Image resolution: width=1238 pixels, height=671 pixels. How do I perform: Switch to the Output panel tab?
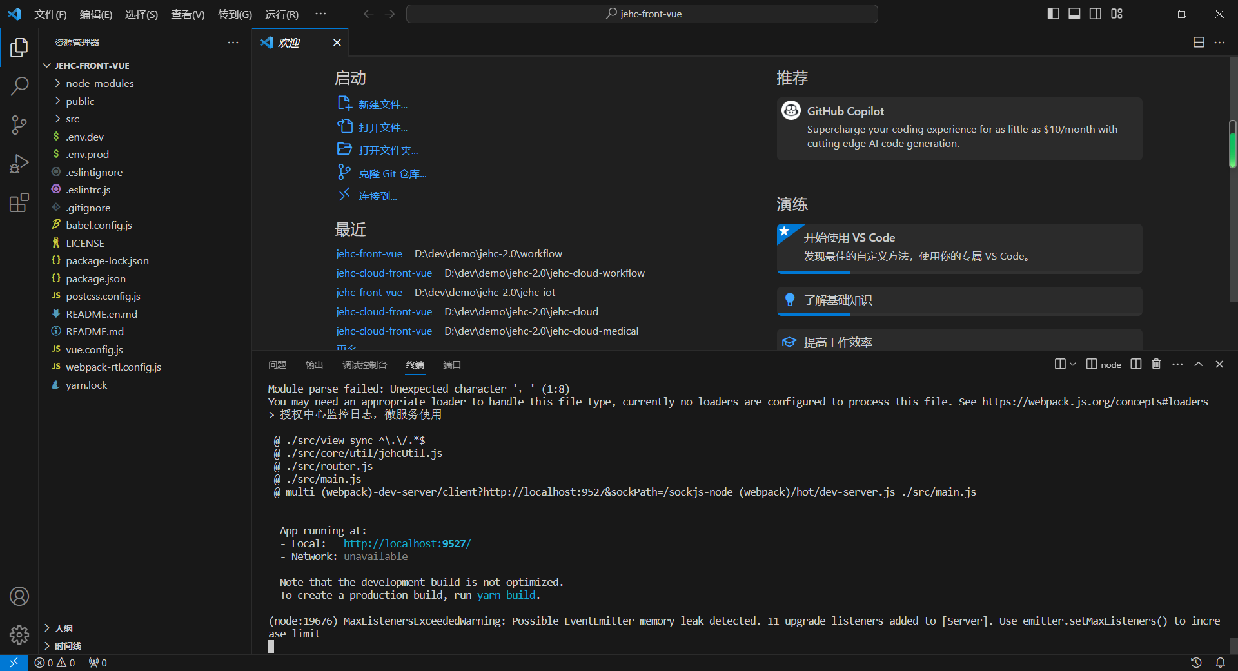pyautogui.click(x=314, y=365)
